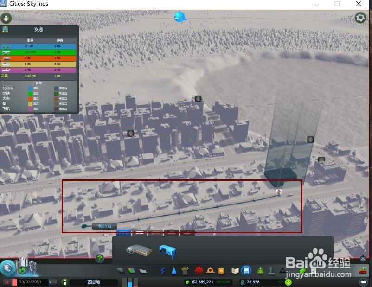372x287 pixels.
Task: Click the city name 西谷地
Action: pyautogui.click(x=94, y=282)
